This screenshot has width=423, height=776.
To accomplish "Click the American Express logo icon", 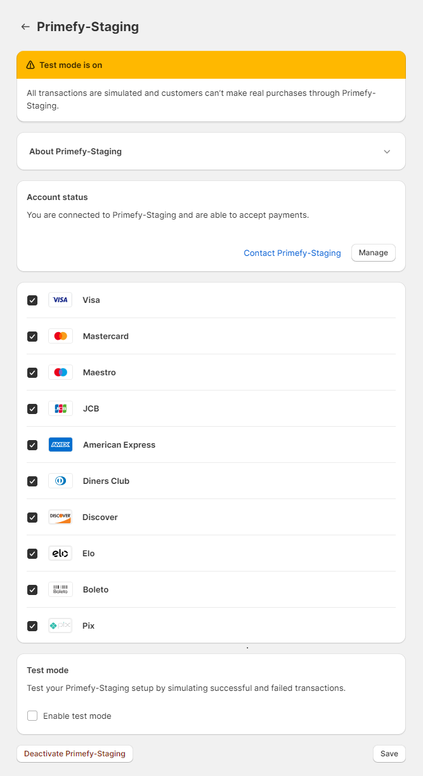I will pos(60,445).
